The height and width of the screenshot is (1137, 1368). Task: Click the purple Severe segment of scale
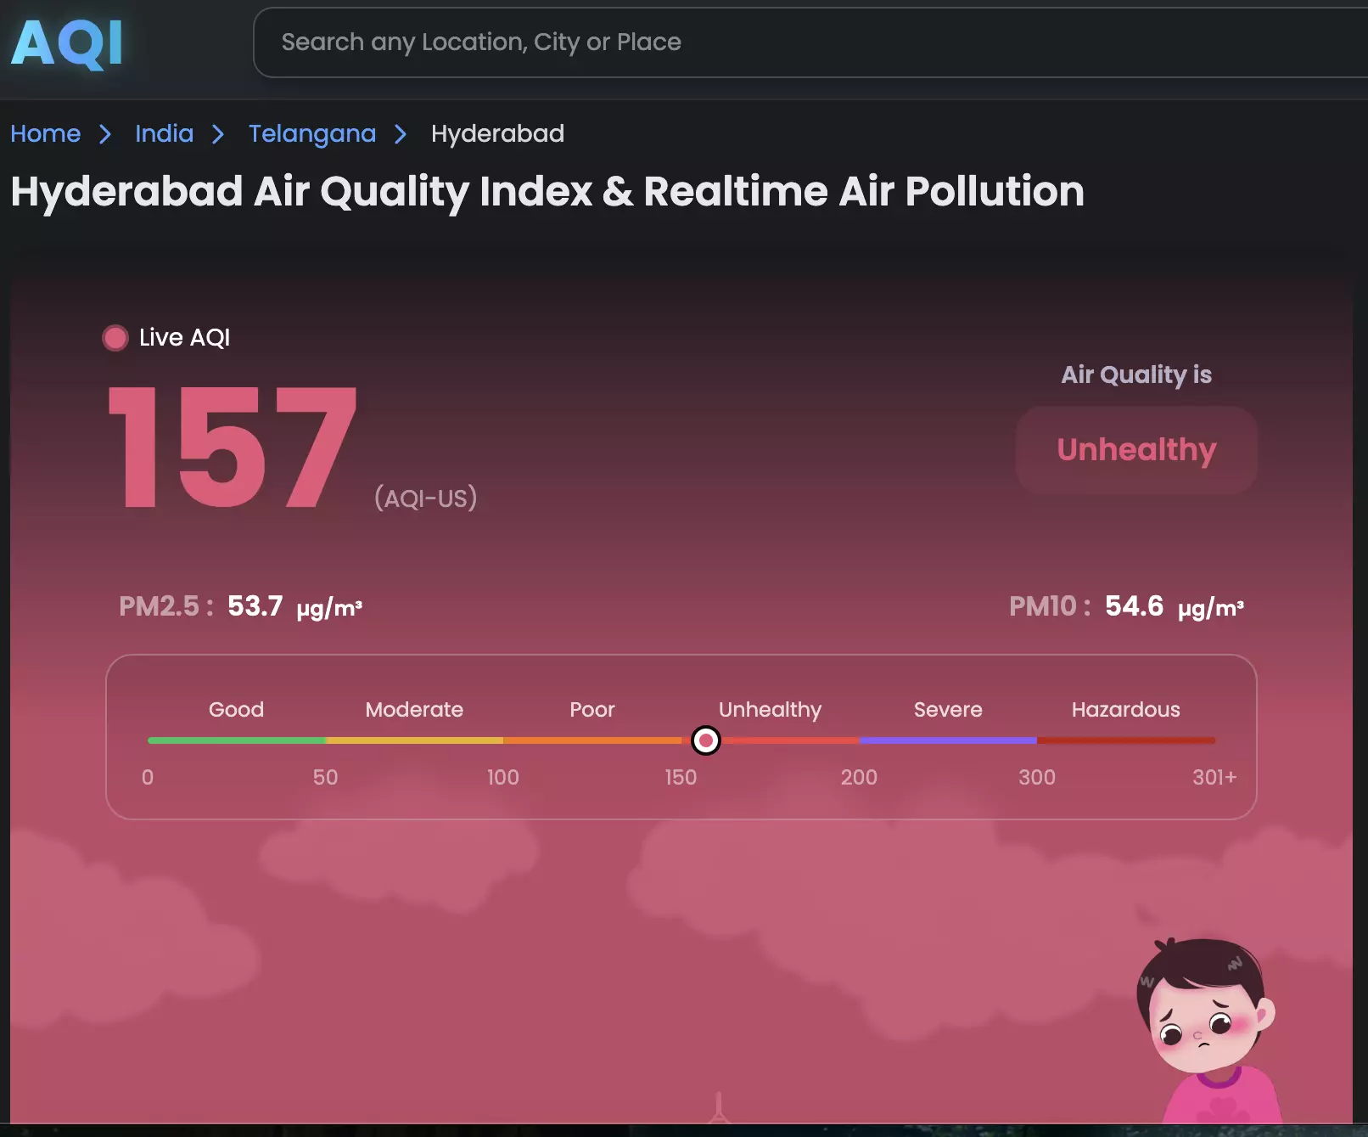(x=947, y=740)
